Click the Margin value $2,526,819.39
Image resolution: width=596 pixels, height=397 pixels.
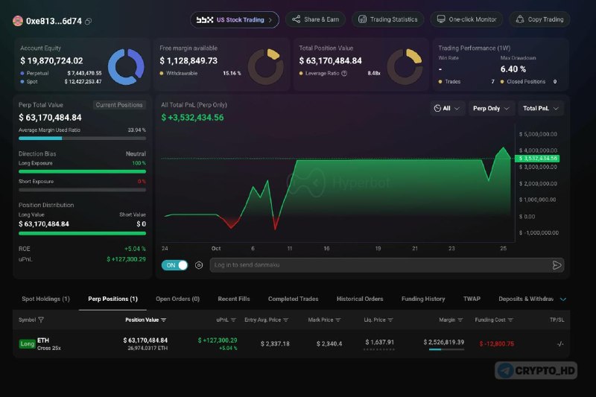[444, 343]
